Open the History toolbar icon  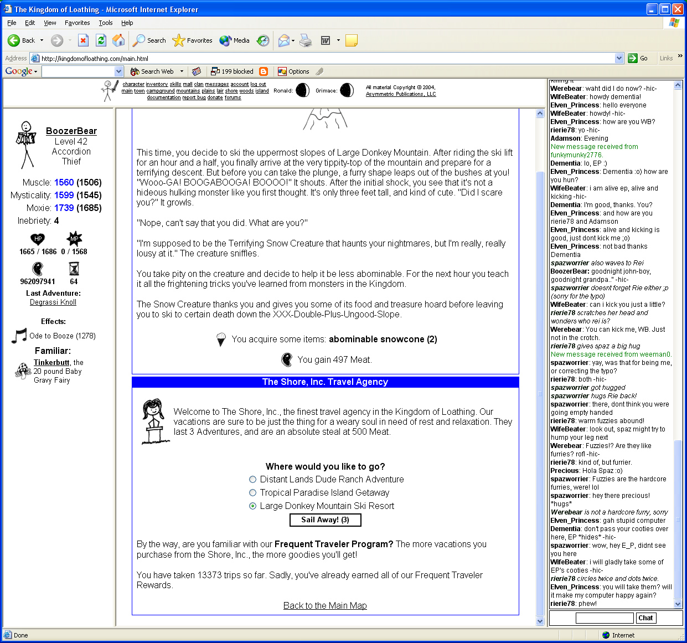pos(264,40)
